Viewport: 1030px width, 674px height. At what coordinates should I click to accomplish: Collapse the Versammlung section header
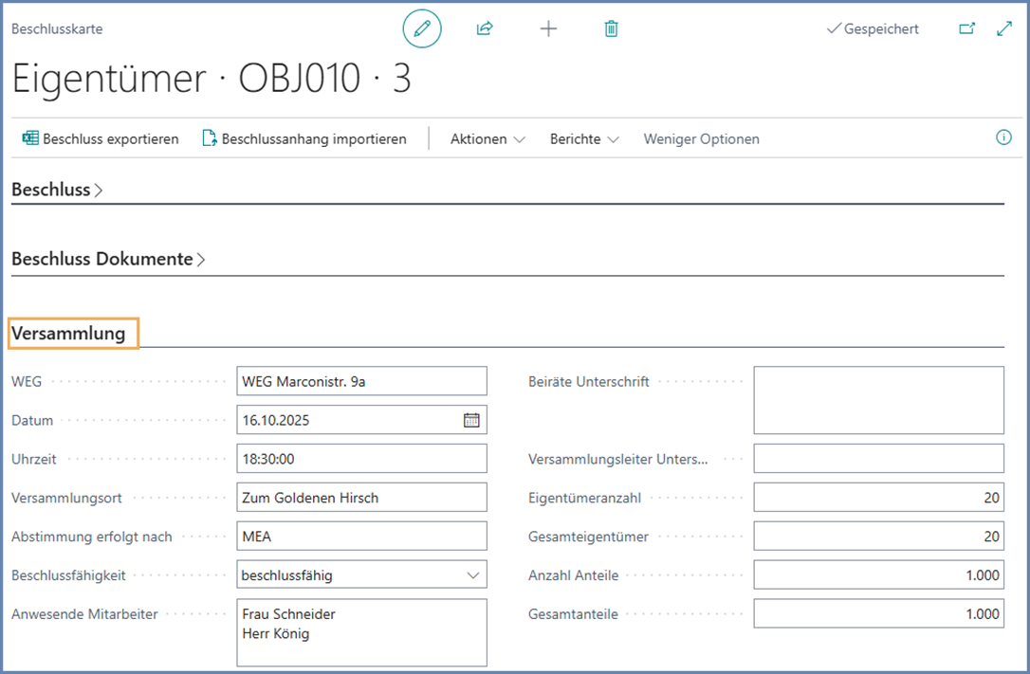coord(68,334)
